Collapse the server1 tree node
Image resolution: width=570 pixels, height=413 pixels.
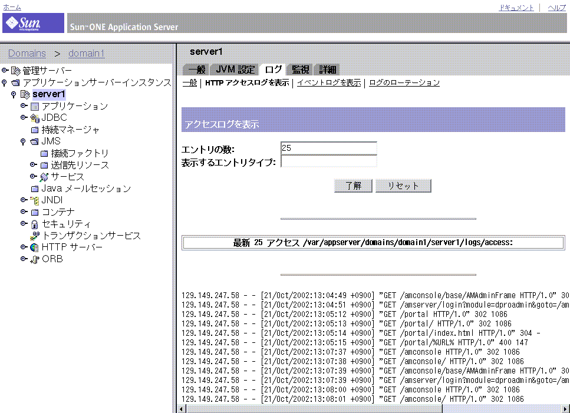[14, 95]
